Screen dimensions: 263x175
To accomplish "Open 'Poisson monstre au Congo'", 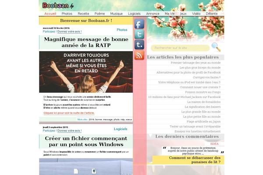I will [x=203, y=92].
